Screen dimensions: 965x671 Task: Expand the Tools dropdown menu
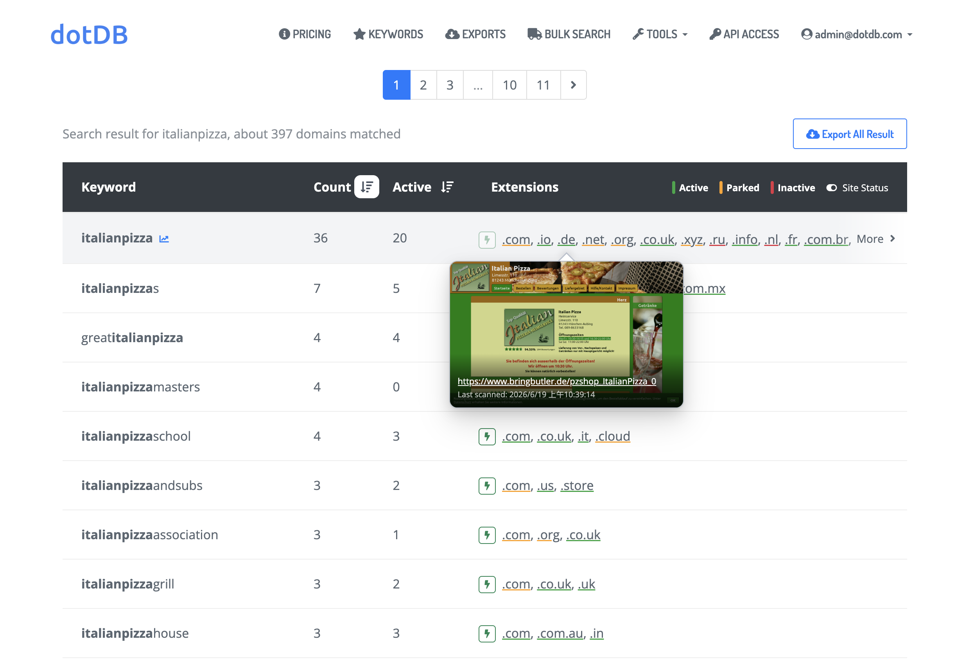click(660, 34)
